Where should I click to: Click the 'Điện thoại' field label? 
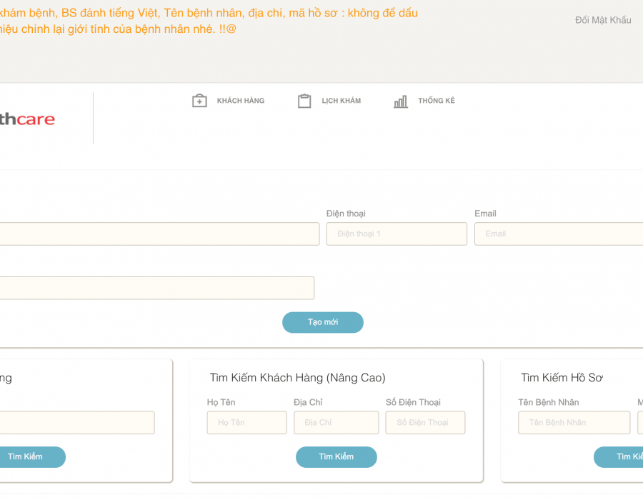(346, 214)
